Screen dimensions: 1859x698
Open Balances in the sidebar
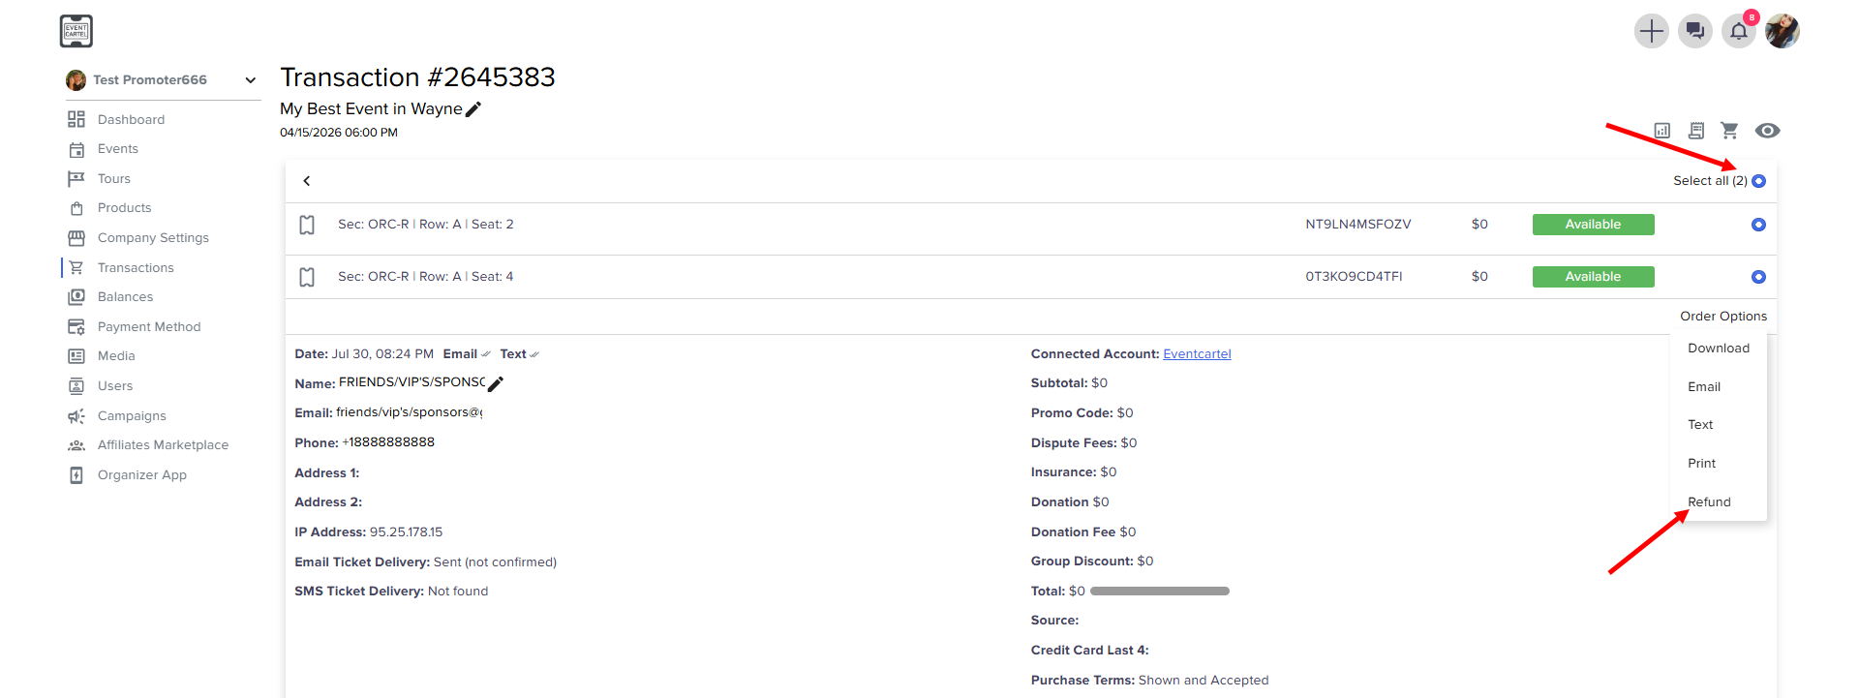click(125, 297)
